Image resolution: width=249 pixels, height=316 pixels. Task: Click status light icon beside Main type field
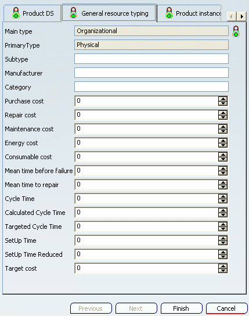click(236, 31)
